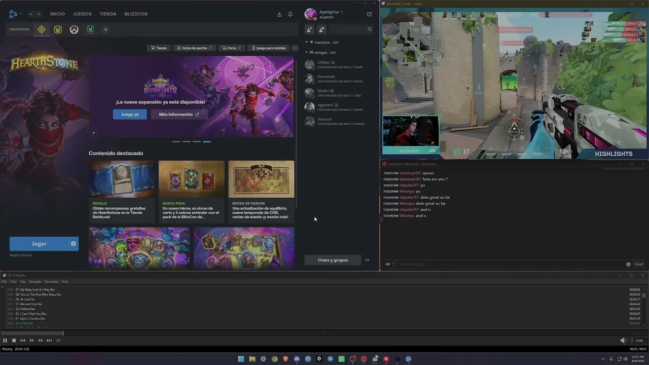Open Discord from the Windows taskbar

pyautogui.click(x=297, y=359)
